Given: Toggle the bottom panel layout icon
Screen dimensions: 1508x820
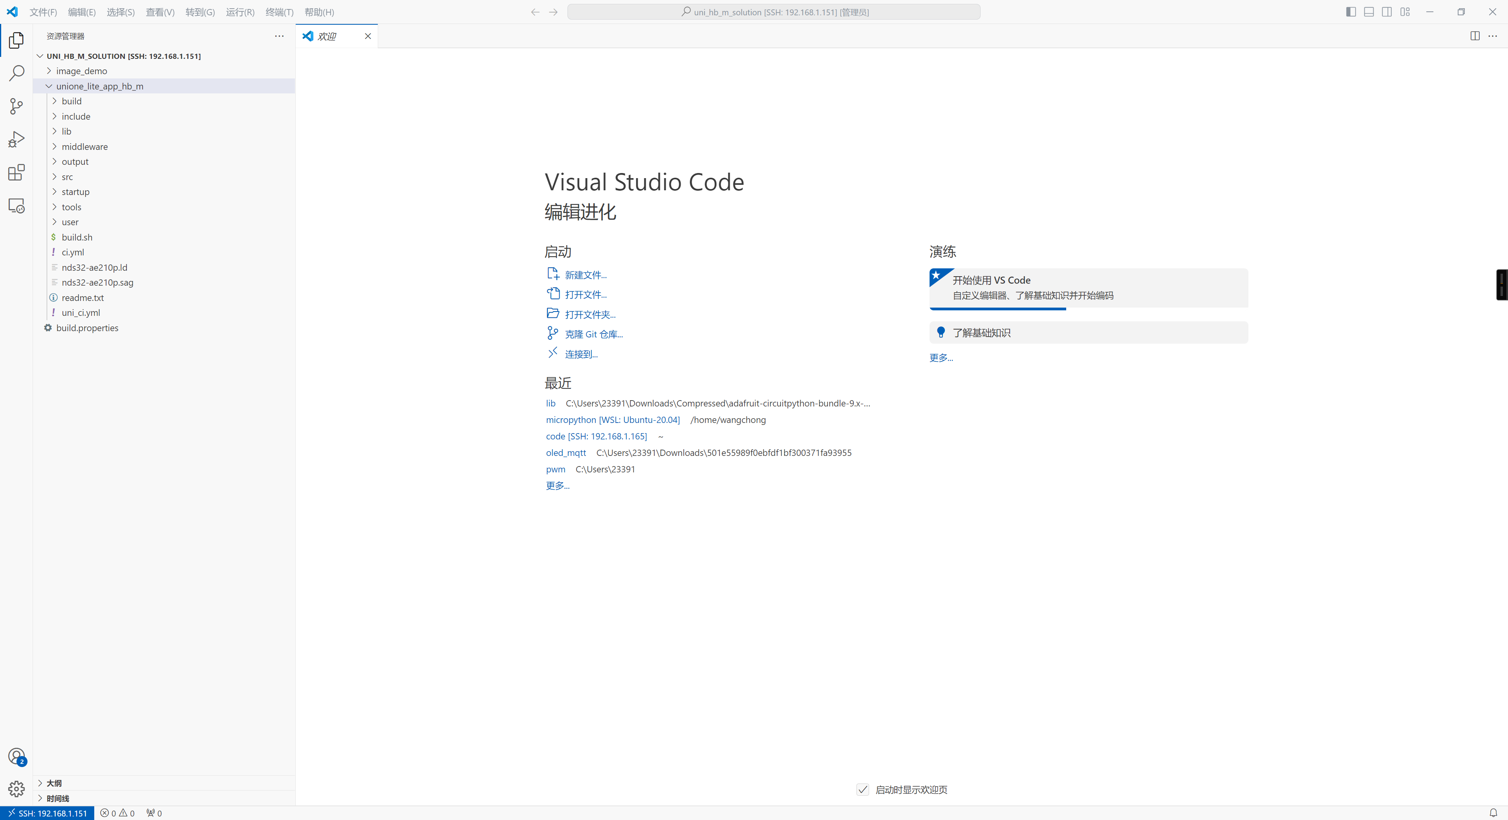Looking at the screenshot, I should point(1369,12).
